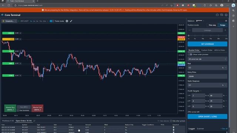Viewport: 237px width, 133px height.
Task: Click the 1 PT ratio input field
Action: coord(198,96)
